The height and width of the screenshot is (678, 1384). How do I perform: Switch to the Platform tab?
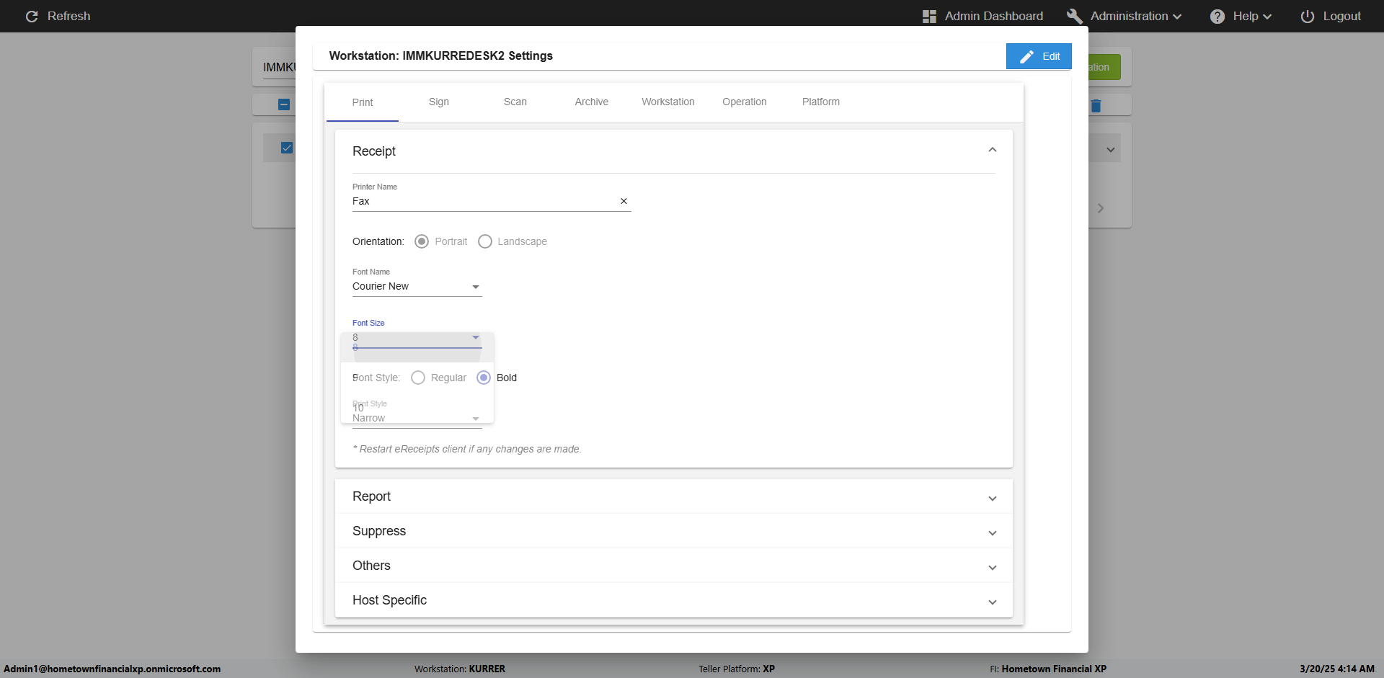(x=820, y=102)
